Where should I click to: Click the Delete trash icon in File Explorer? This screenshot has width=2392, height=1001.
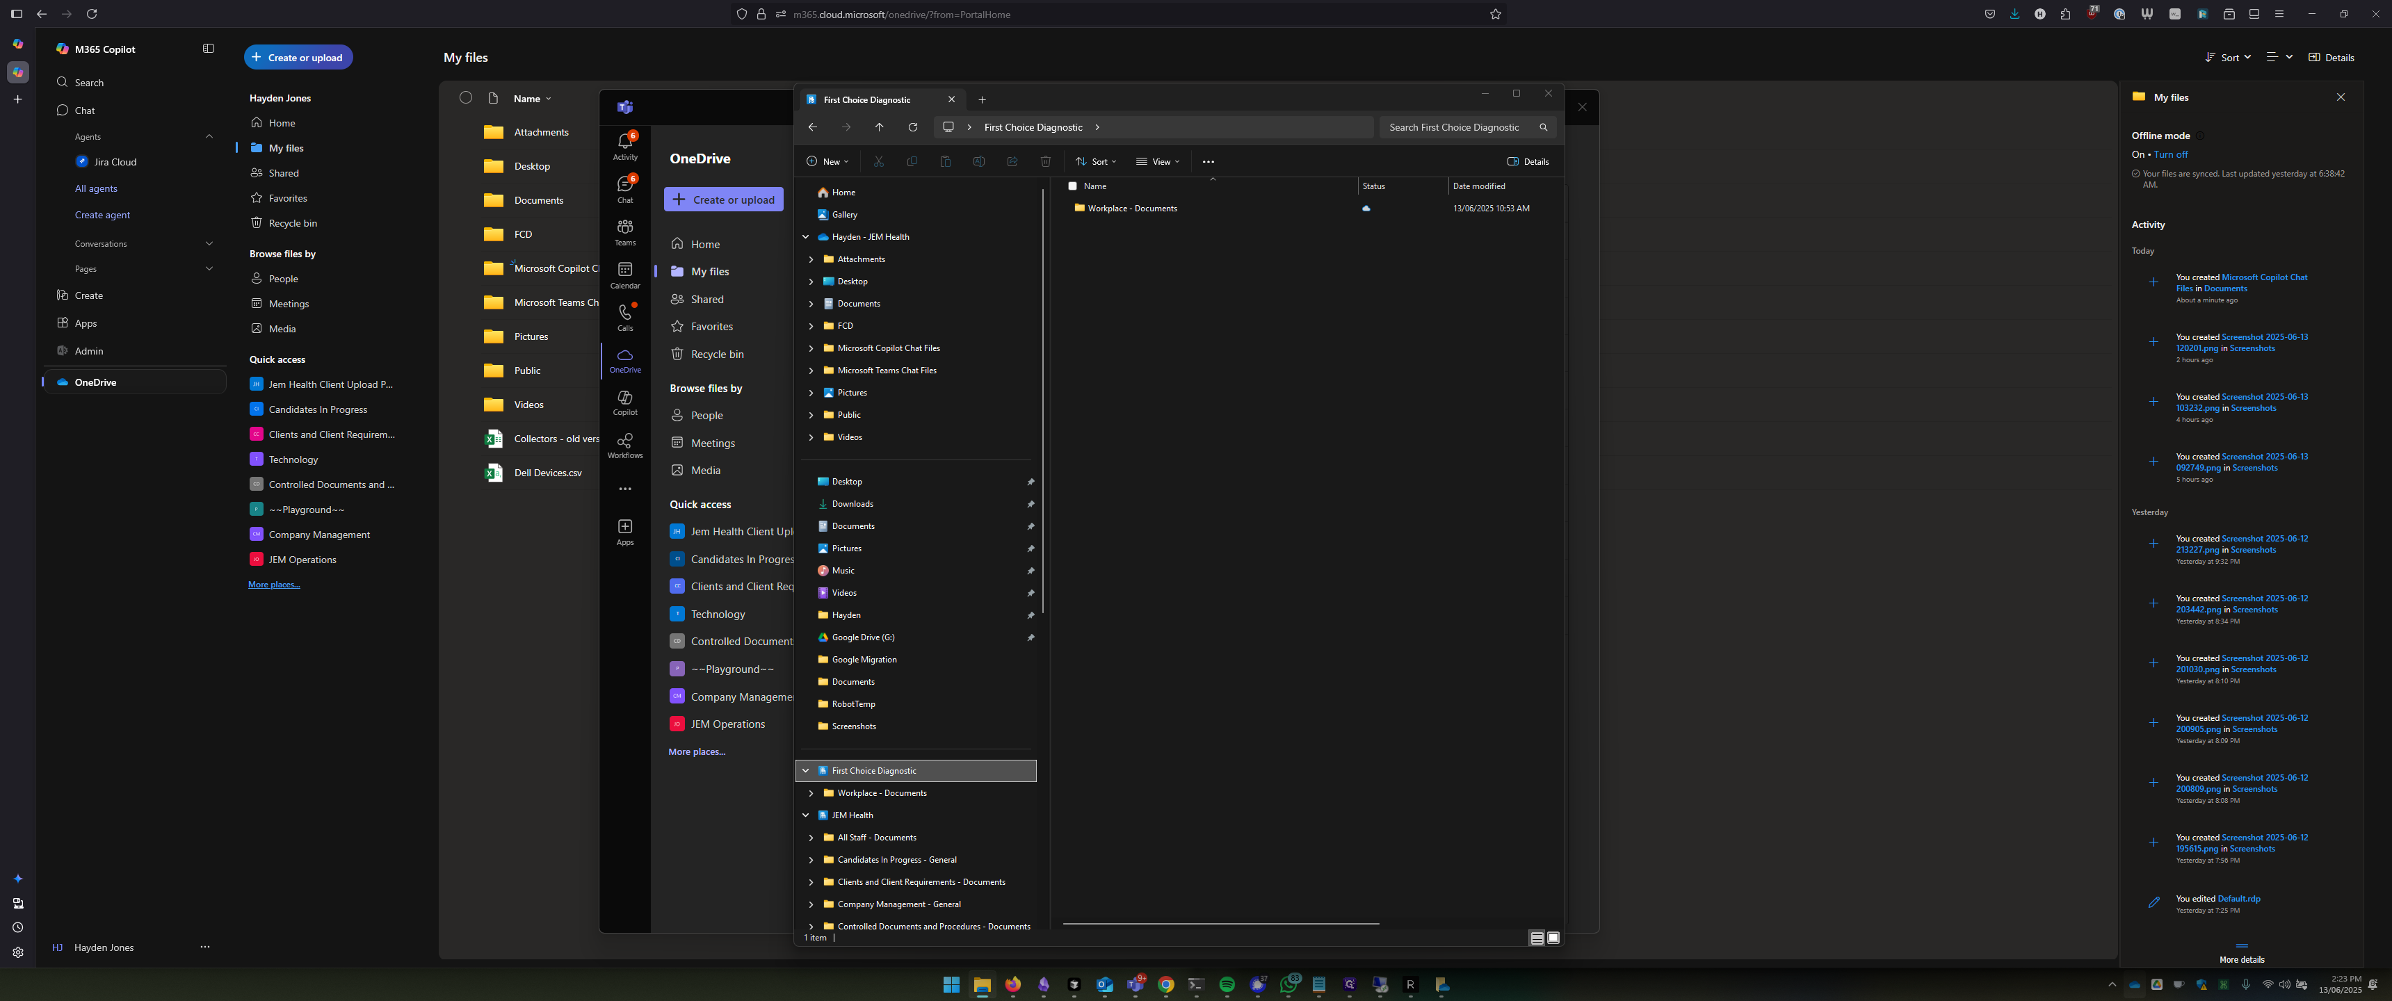(1046, 161)
